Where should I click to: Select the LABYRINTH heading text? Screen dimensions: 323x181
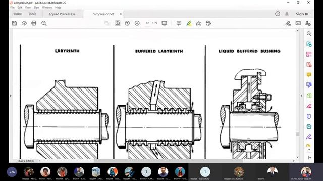coord(67,51)
